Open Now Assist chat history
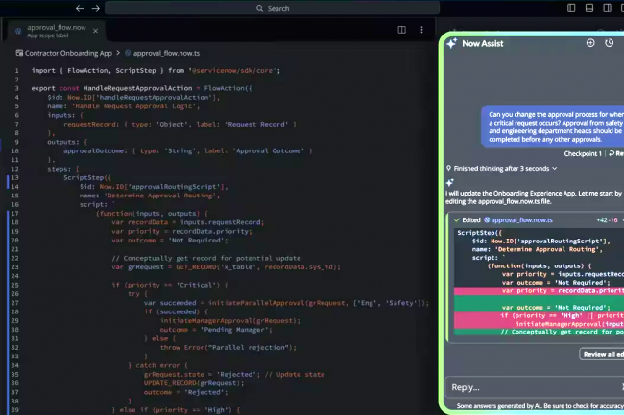The height and width of the screenshot is (415, 624). tap(610, 43)
